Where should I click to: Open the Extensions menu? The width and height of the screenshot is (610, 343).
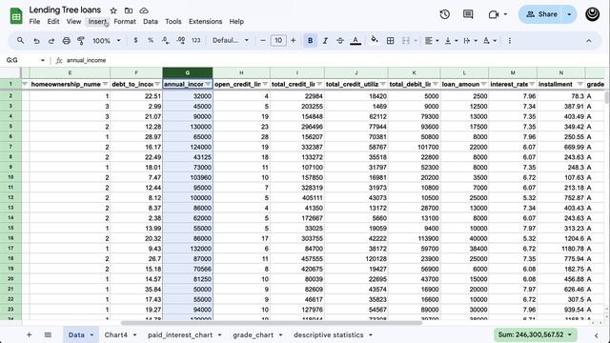(206, 21)
